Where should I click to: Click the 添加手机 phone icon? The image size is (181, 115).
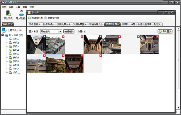pos(8,13)
